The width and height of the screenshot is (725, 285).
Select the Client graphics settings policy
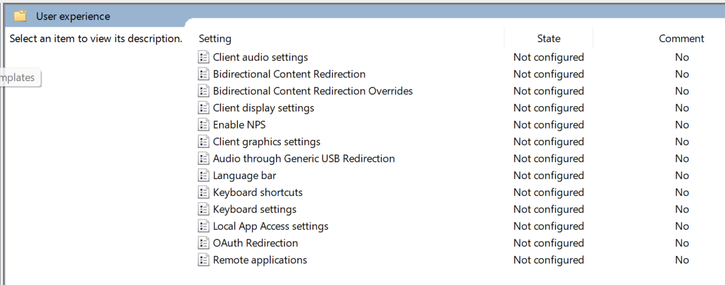267,142
